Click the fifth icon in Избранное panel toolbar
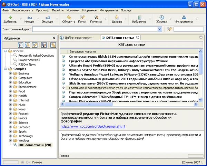The height and width of the screenshot is (166, 207). [53, 45]
